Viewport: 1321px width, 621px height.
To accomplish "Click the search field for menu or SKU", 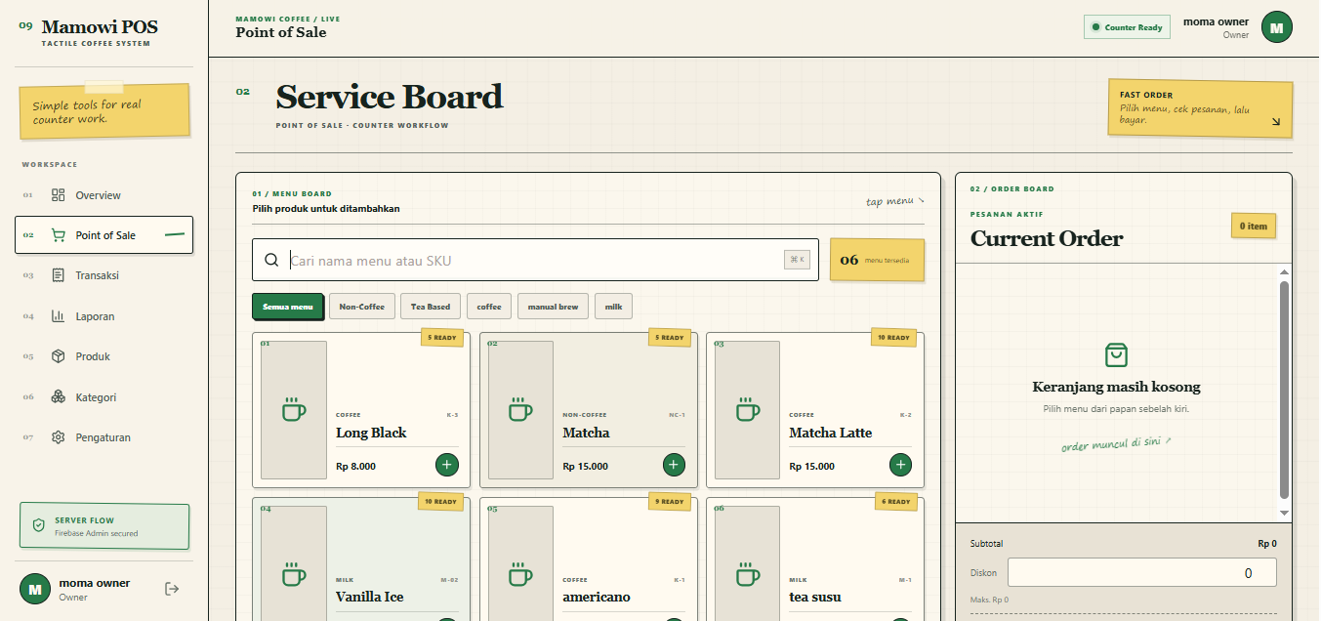I will 535,260.
